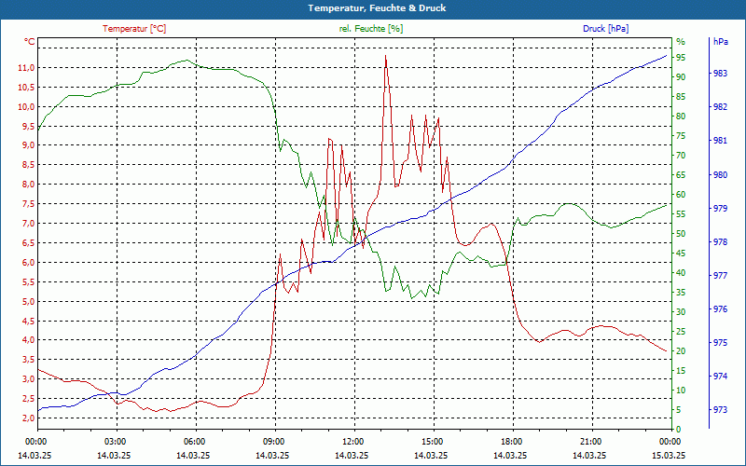
Task: Click the "4,5" temperature axis tick
Action: coord(28,321)
